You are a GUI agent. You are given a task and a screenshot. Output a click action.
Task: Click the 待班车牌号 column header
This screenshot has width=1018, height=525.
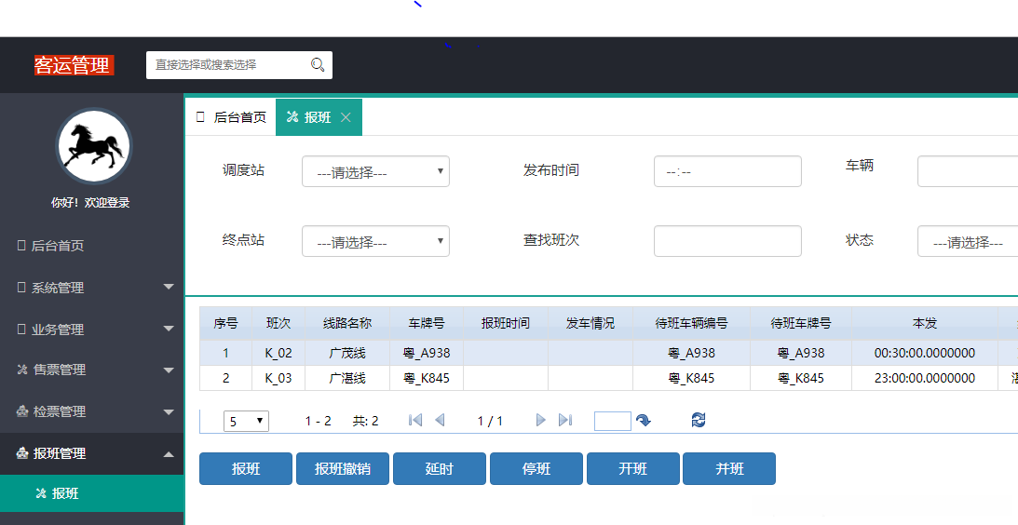[801, 323]
